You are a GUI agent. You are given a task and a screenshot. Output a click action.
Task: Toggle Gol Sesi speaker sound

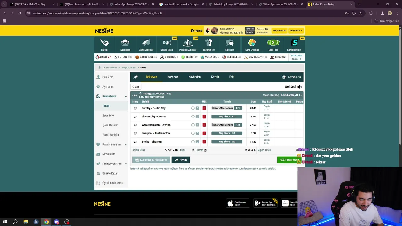pos(300,87)
